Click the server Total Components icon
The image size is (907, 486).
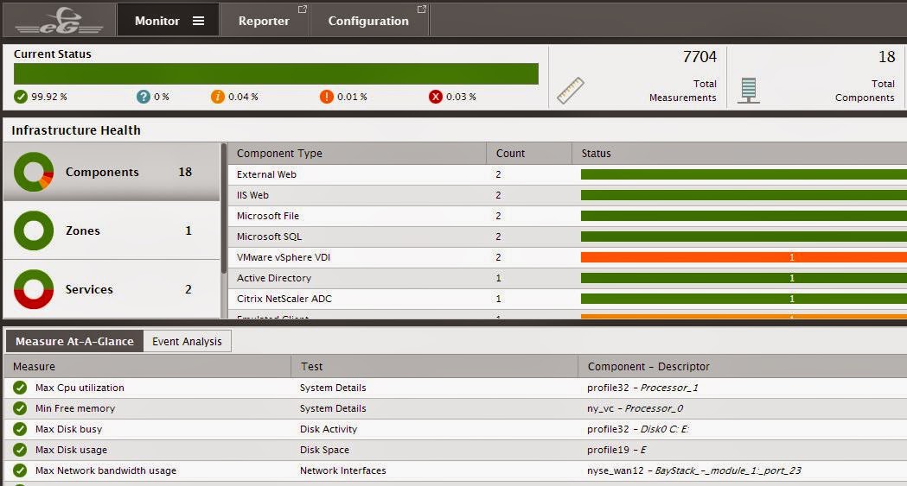pyautogui.click(x=749, y=91)
